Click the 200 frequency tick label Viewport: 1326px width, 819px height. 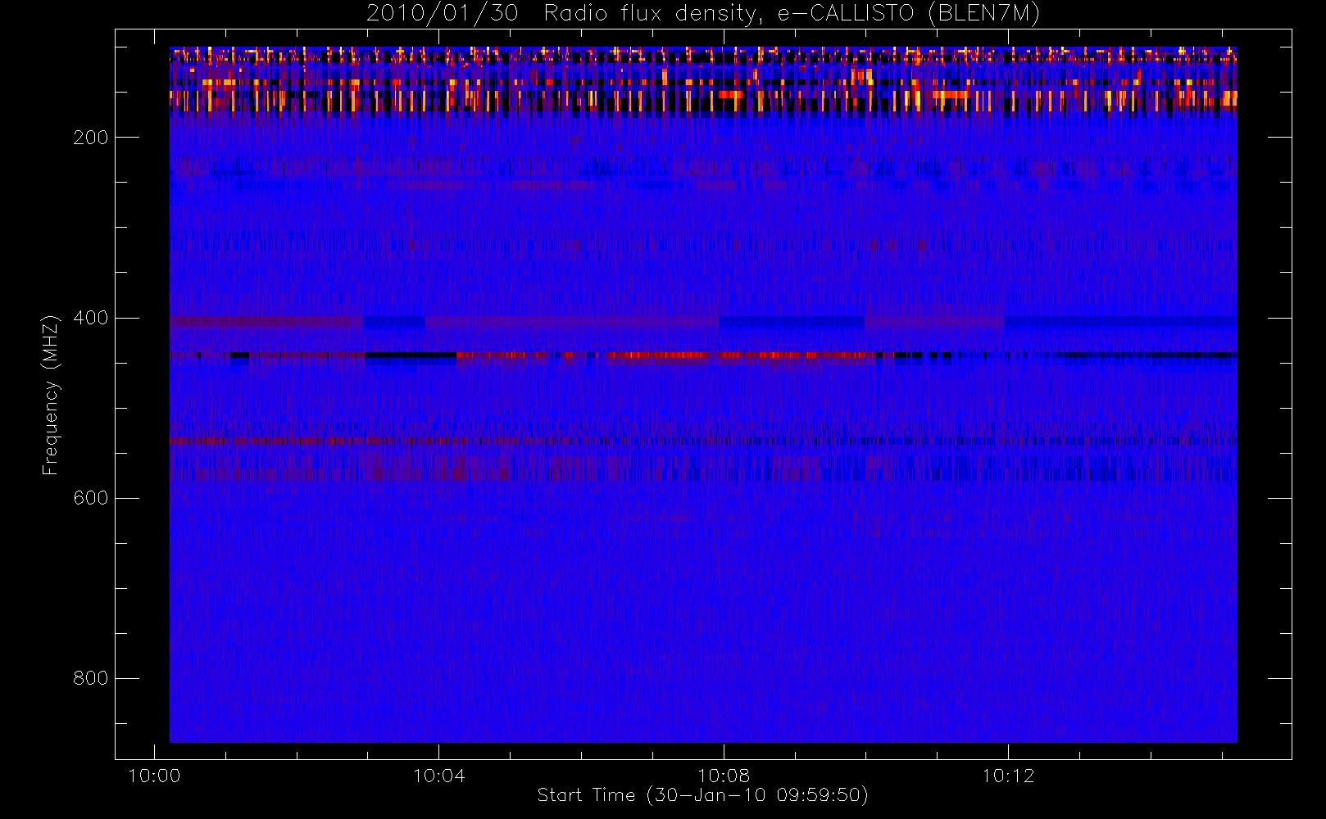(91, 138)
